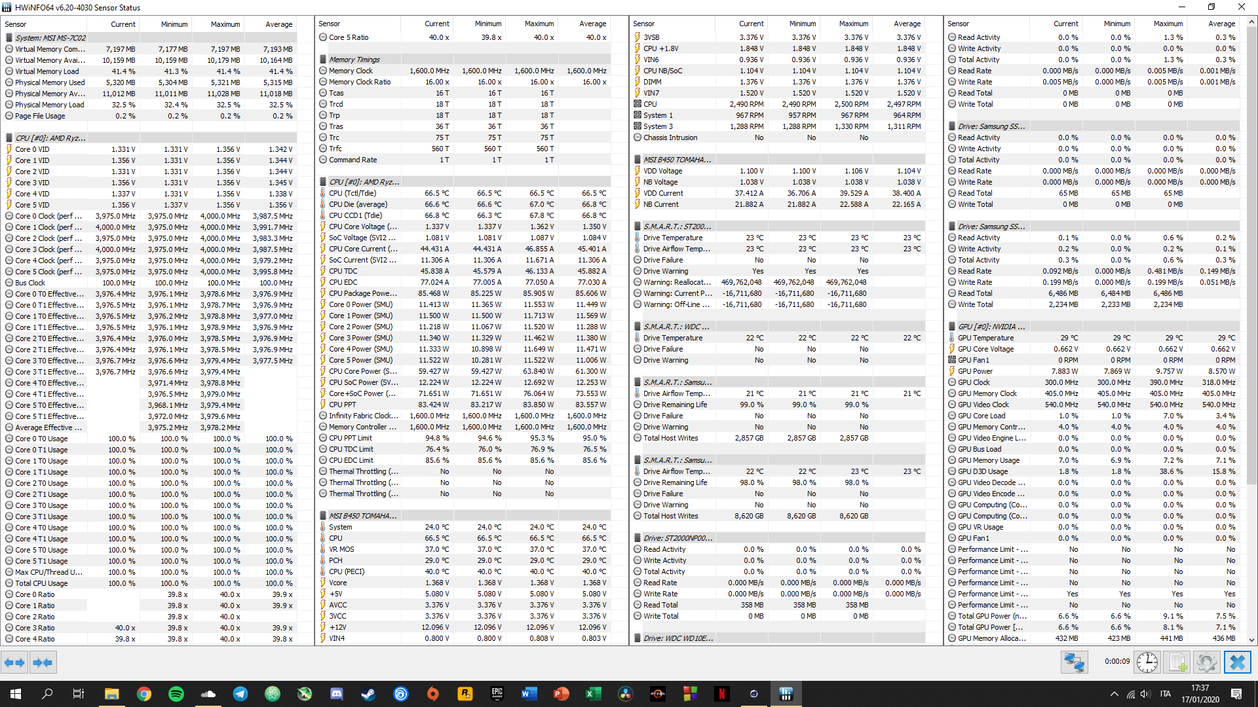1258x707 pixels.
Task: Select the GPU D3D Usage row
Action: [1094, 471]
